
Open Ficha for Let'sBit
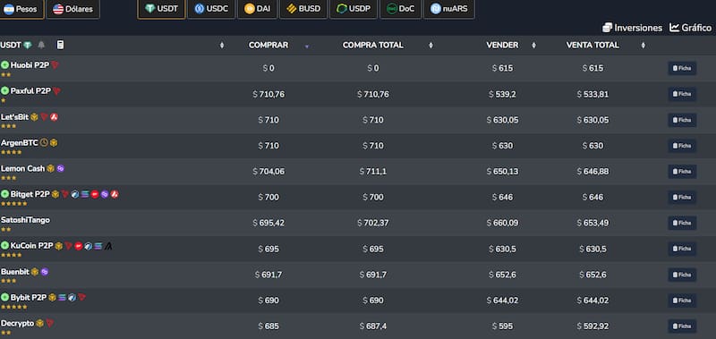tap(682, 120)
